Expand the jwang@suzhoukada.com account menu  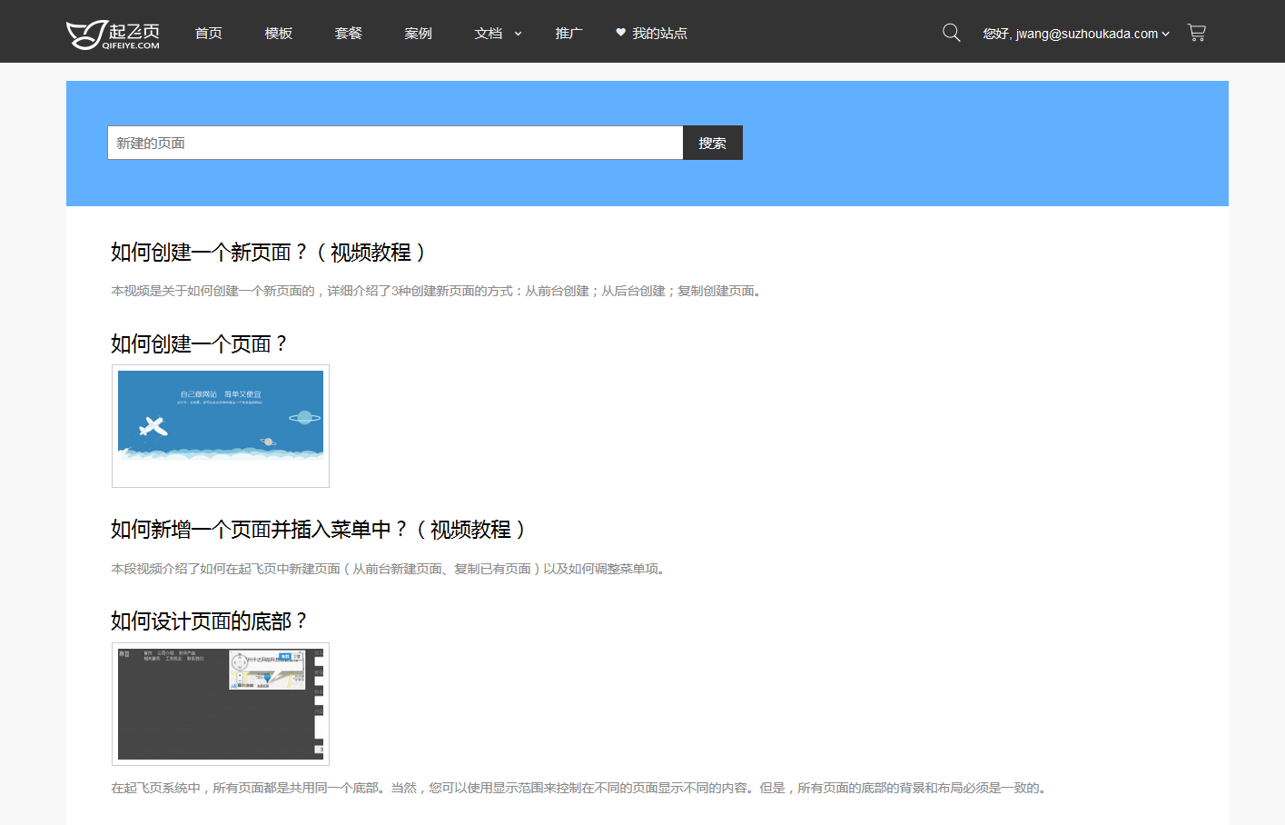point(1076,34)
